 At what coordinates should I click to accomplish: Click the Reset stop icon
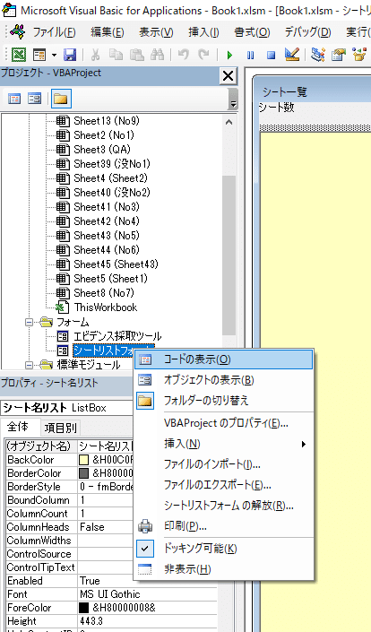point(272,55)
